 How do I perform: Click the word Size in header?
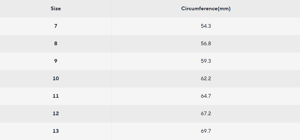point(56,8)
